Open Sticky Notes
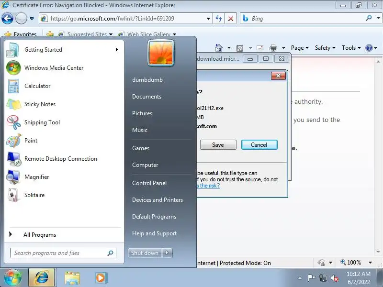The height and width of the screenshot is (287, 383). pyautogui.click(x=64, y=104)
